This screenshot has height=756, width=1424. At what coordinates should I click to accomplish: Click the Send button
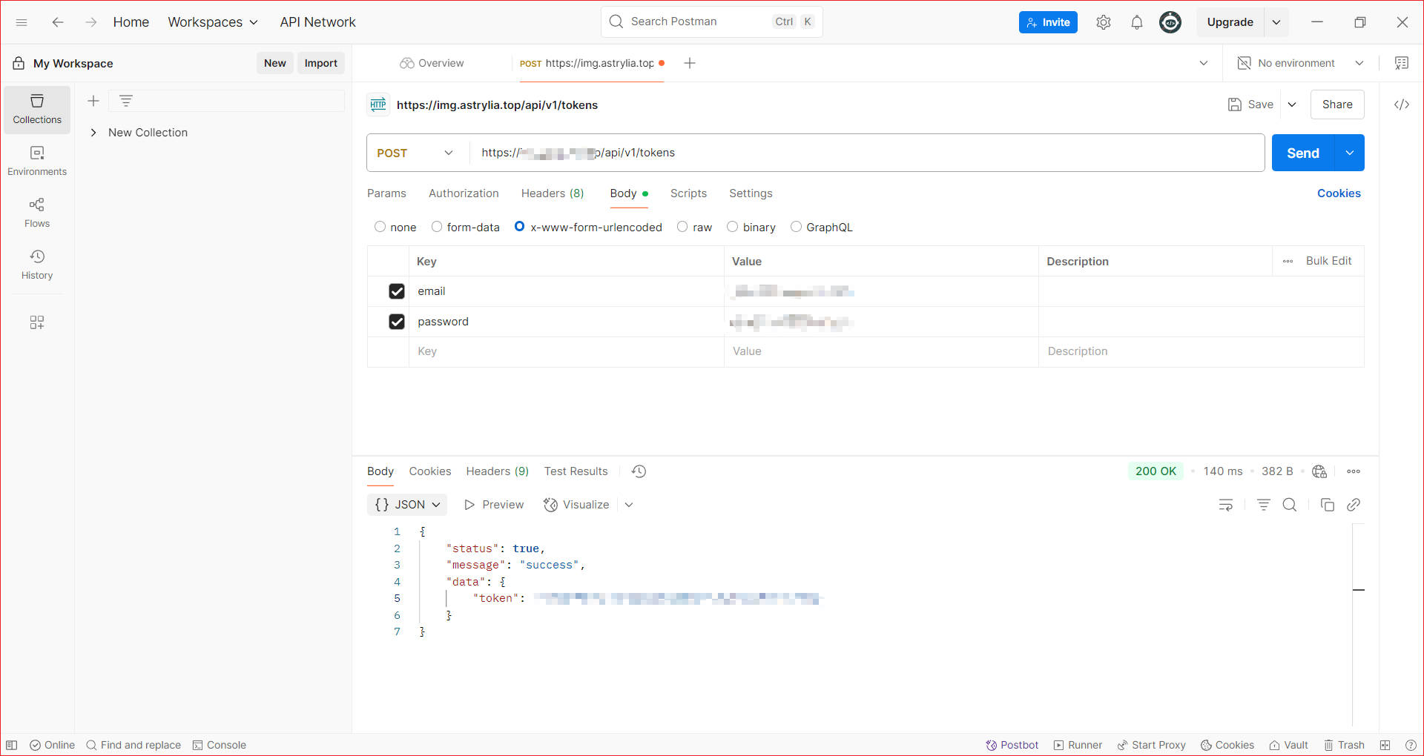click(1303, 153)
